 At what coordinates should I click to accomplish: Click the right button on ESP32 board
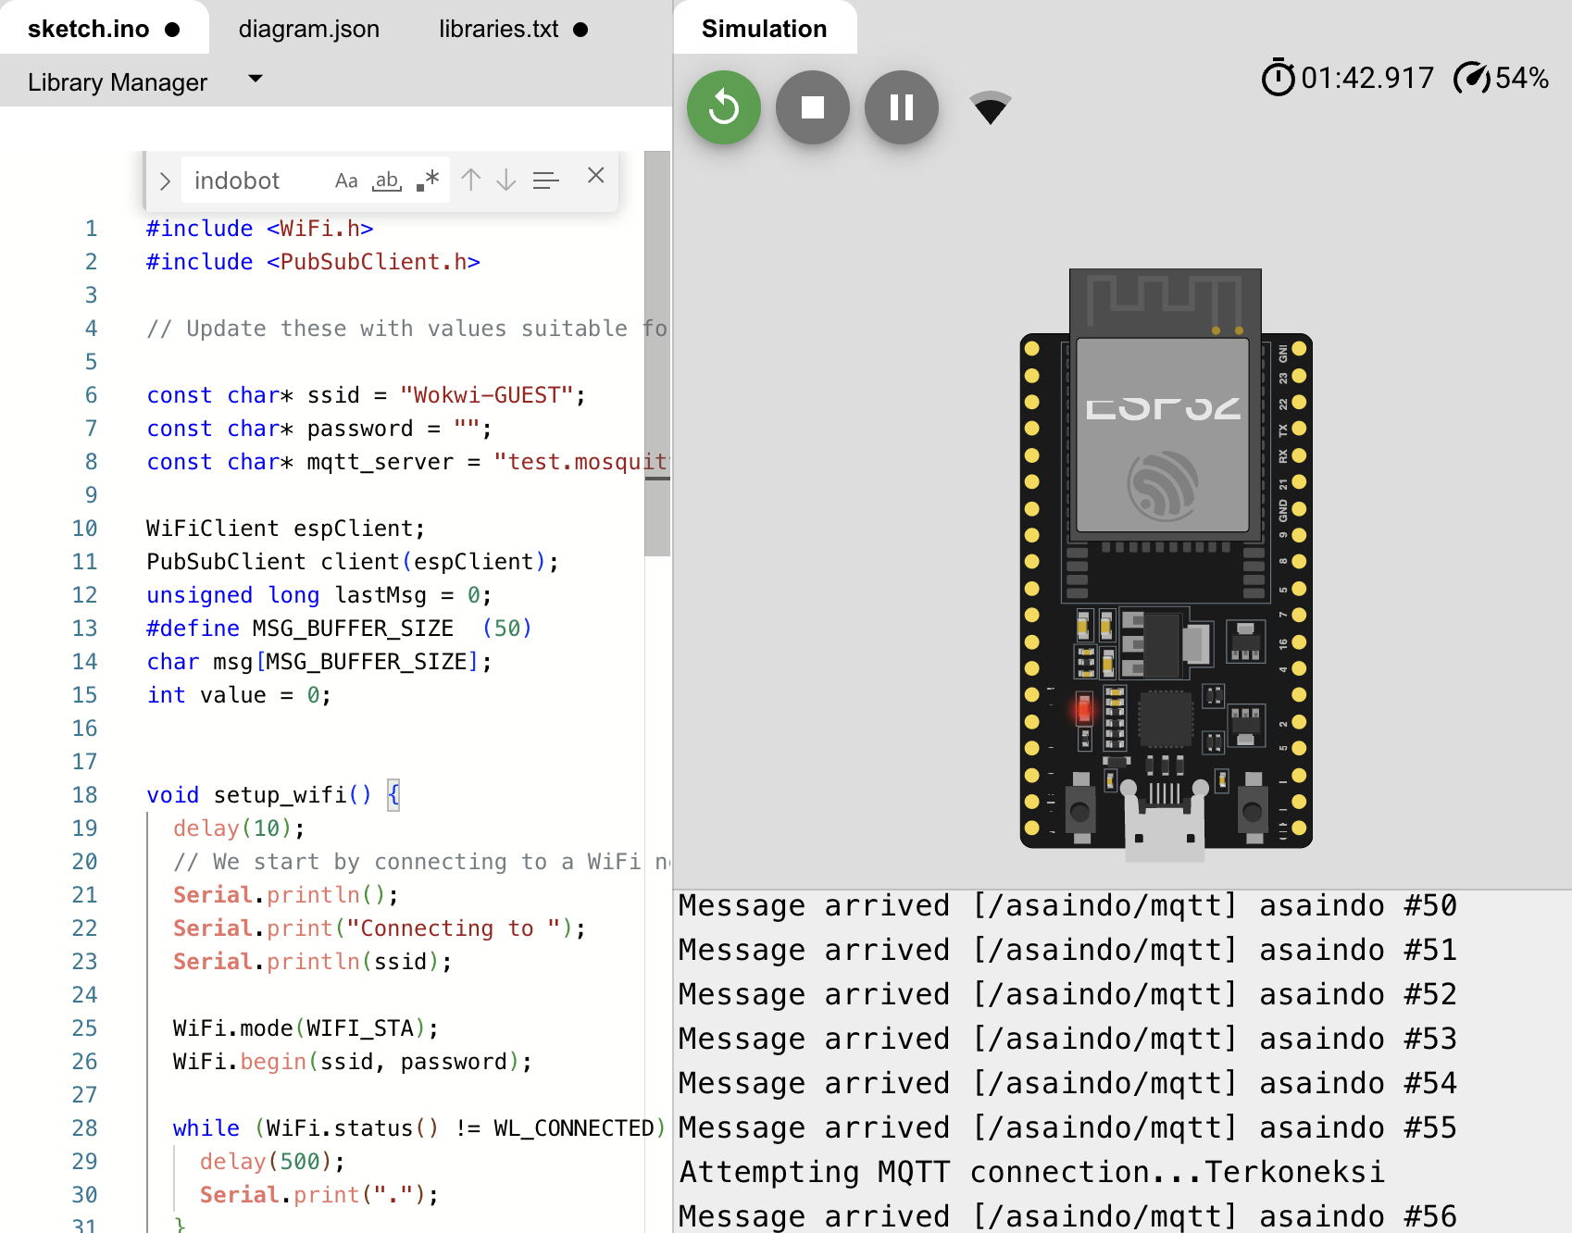click(1252, 811)
